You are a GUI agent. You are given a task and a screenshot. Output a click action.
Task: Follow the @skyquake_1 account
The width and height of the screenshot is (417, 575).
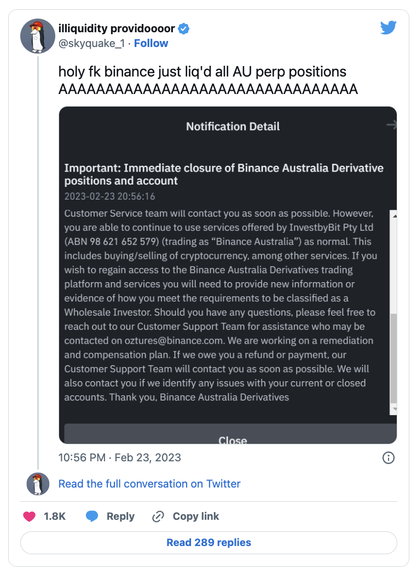[151, 43]
